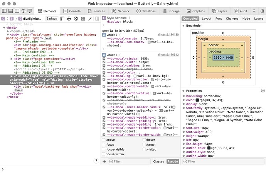
Task: Click the print styles icon
Action: pyautogui.click(x=69, y=18)
